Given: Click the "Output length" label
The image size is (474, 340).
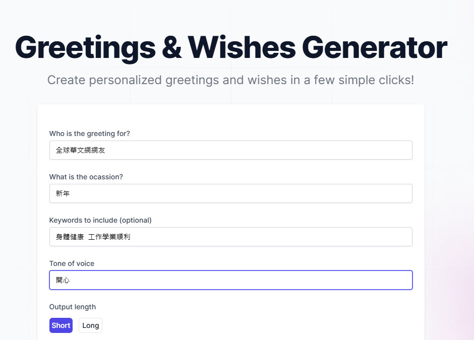Looking at the screenshot, I should point(72,307).
